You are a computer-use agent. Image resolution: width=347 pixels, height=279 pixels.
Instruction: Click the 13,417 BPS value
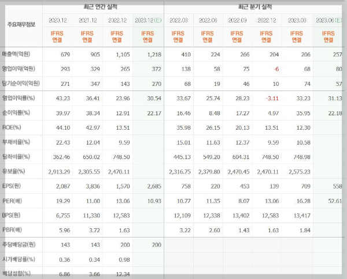[x=302, y=216]
